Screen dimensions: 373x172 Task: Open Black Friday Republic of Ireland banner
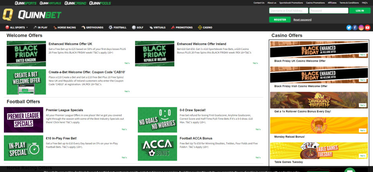click(x=154, y=53)
